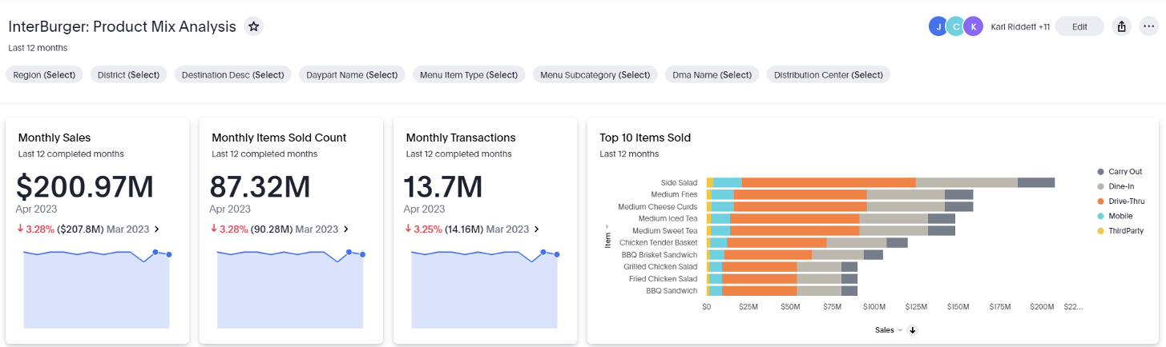Screen dimensions: 1166x347
Task: Open the Item axis dropdown arrow
Action: [x=607, y=226]
